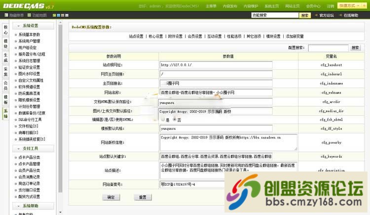Open the 互动设置 config tab
This screenshot has height=215, width=370.
click(x=215, y=37)
